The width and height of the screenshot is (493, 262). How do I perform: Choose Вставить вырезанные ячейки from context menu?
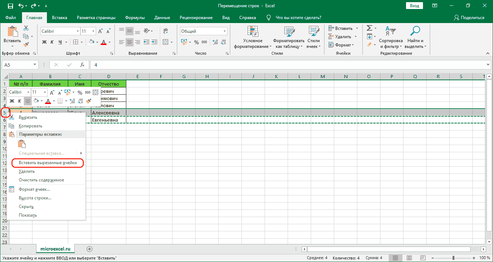[47, 162]
